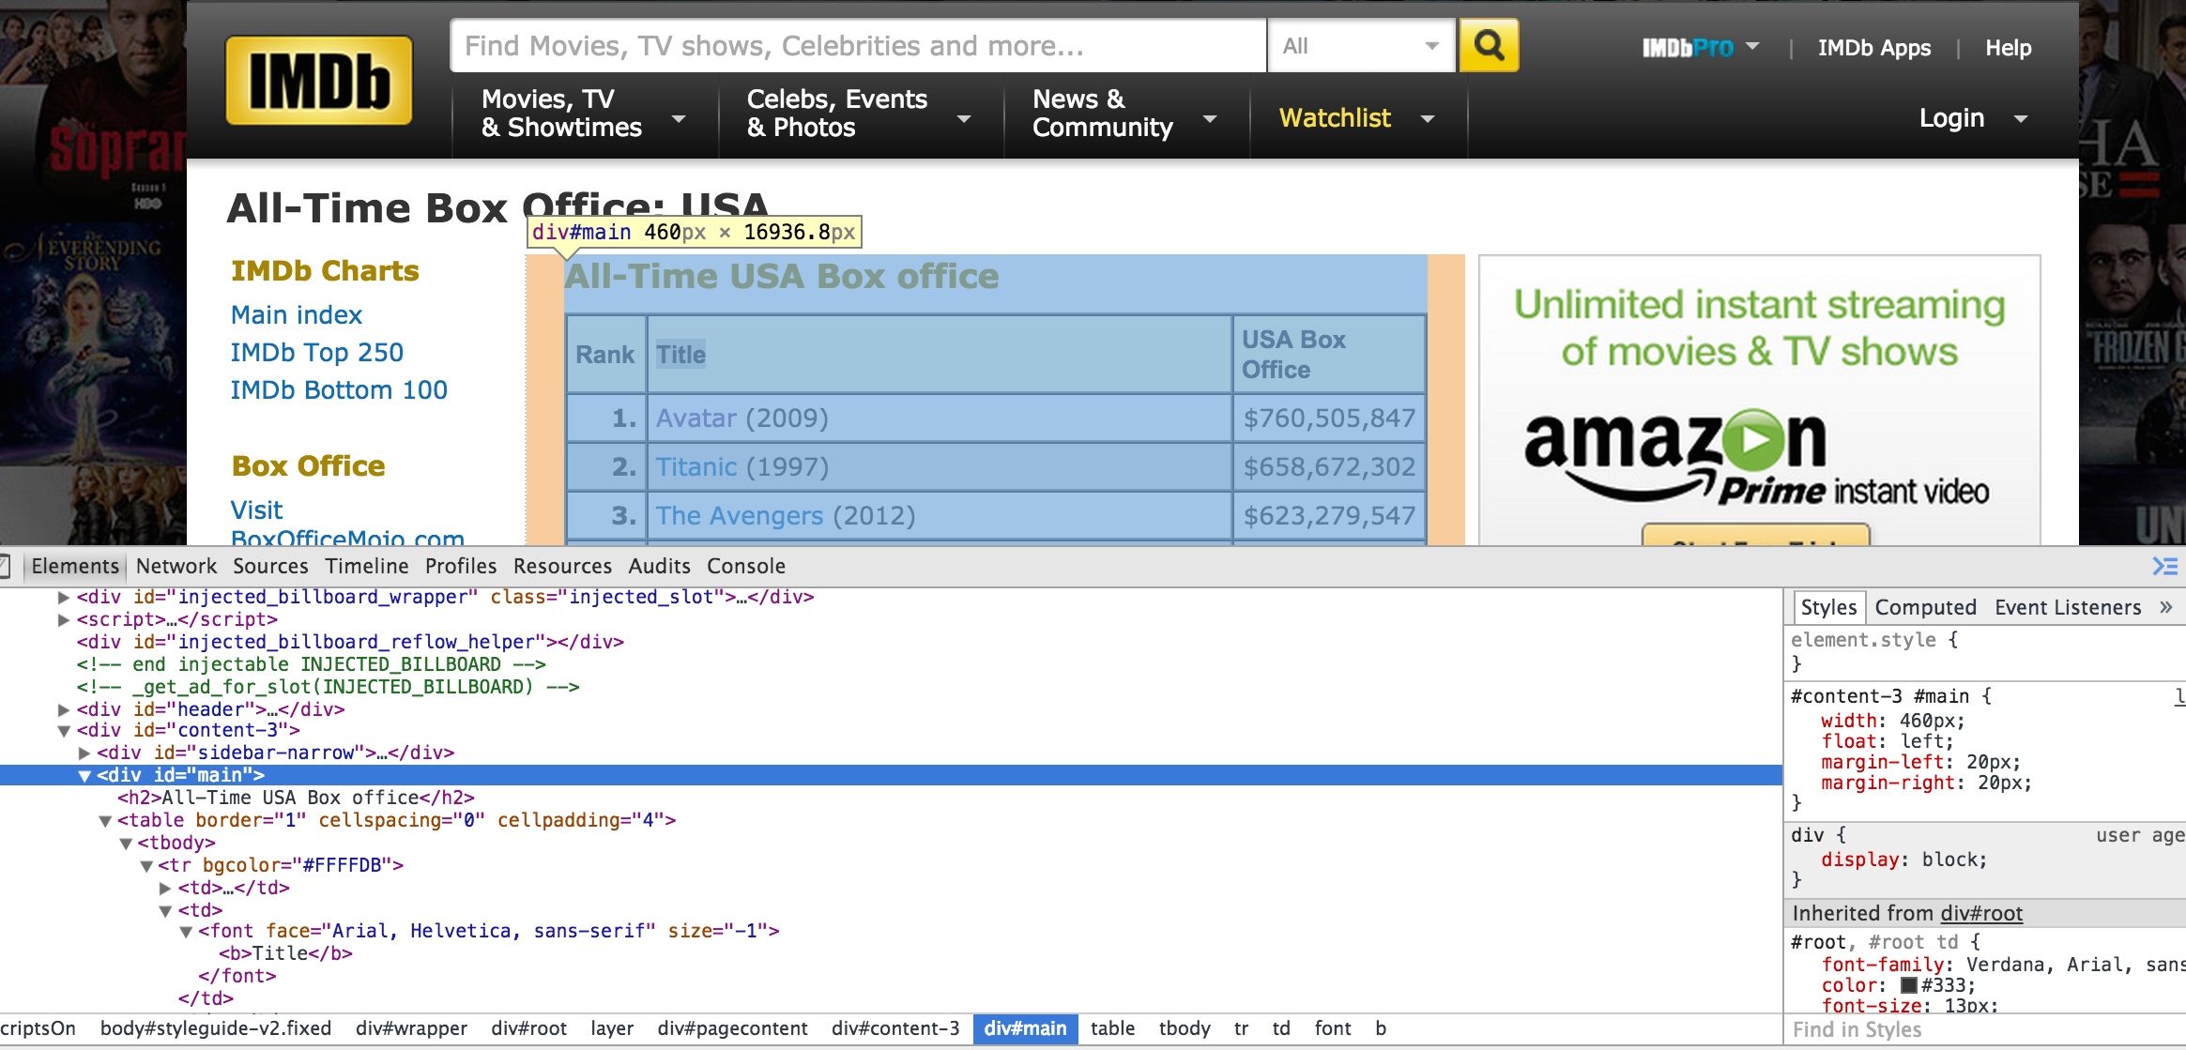Click the div#root inherited-from link

coord(1981,913)
